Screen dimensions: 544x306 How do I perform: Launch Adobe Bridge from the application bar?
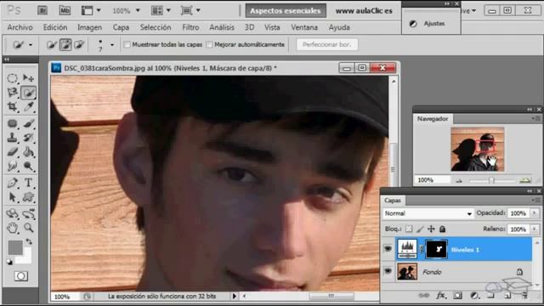click(x=42, y=11)
